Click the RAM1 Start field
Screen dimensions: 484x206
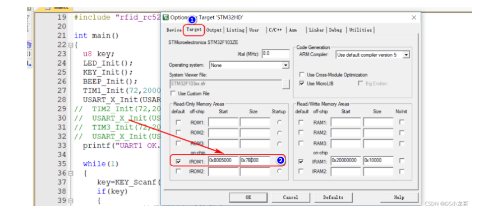click(x=345, y=122)
